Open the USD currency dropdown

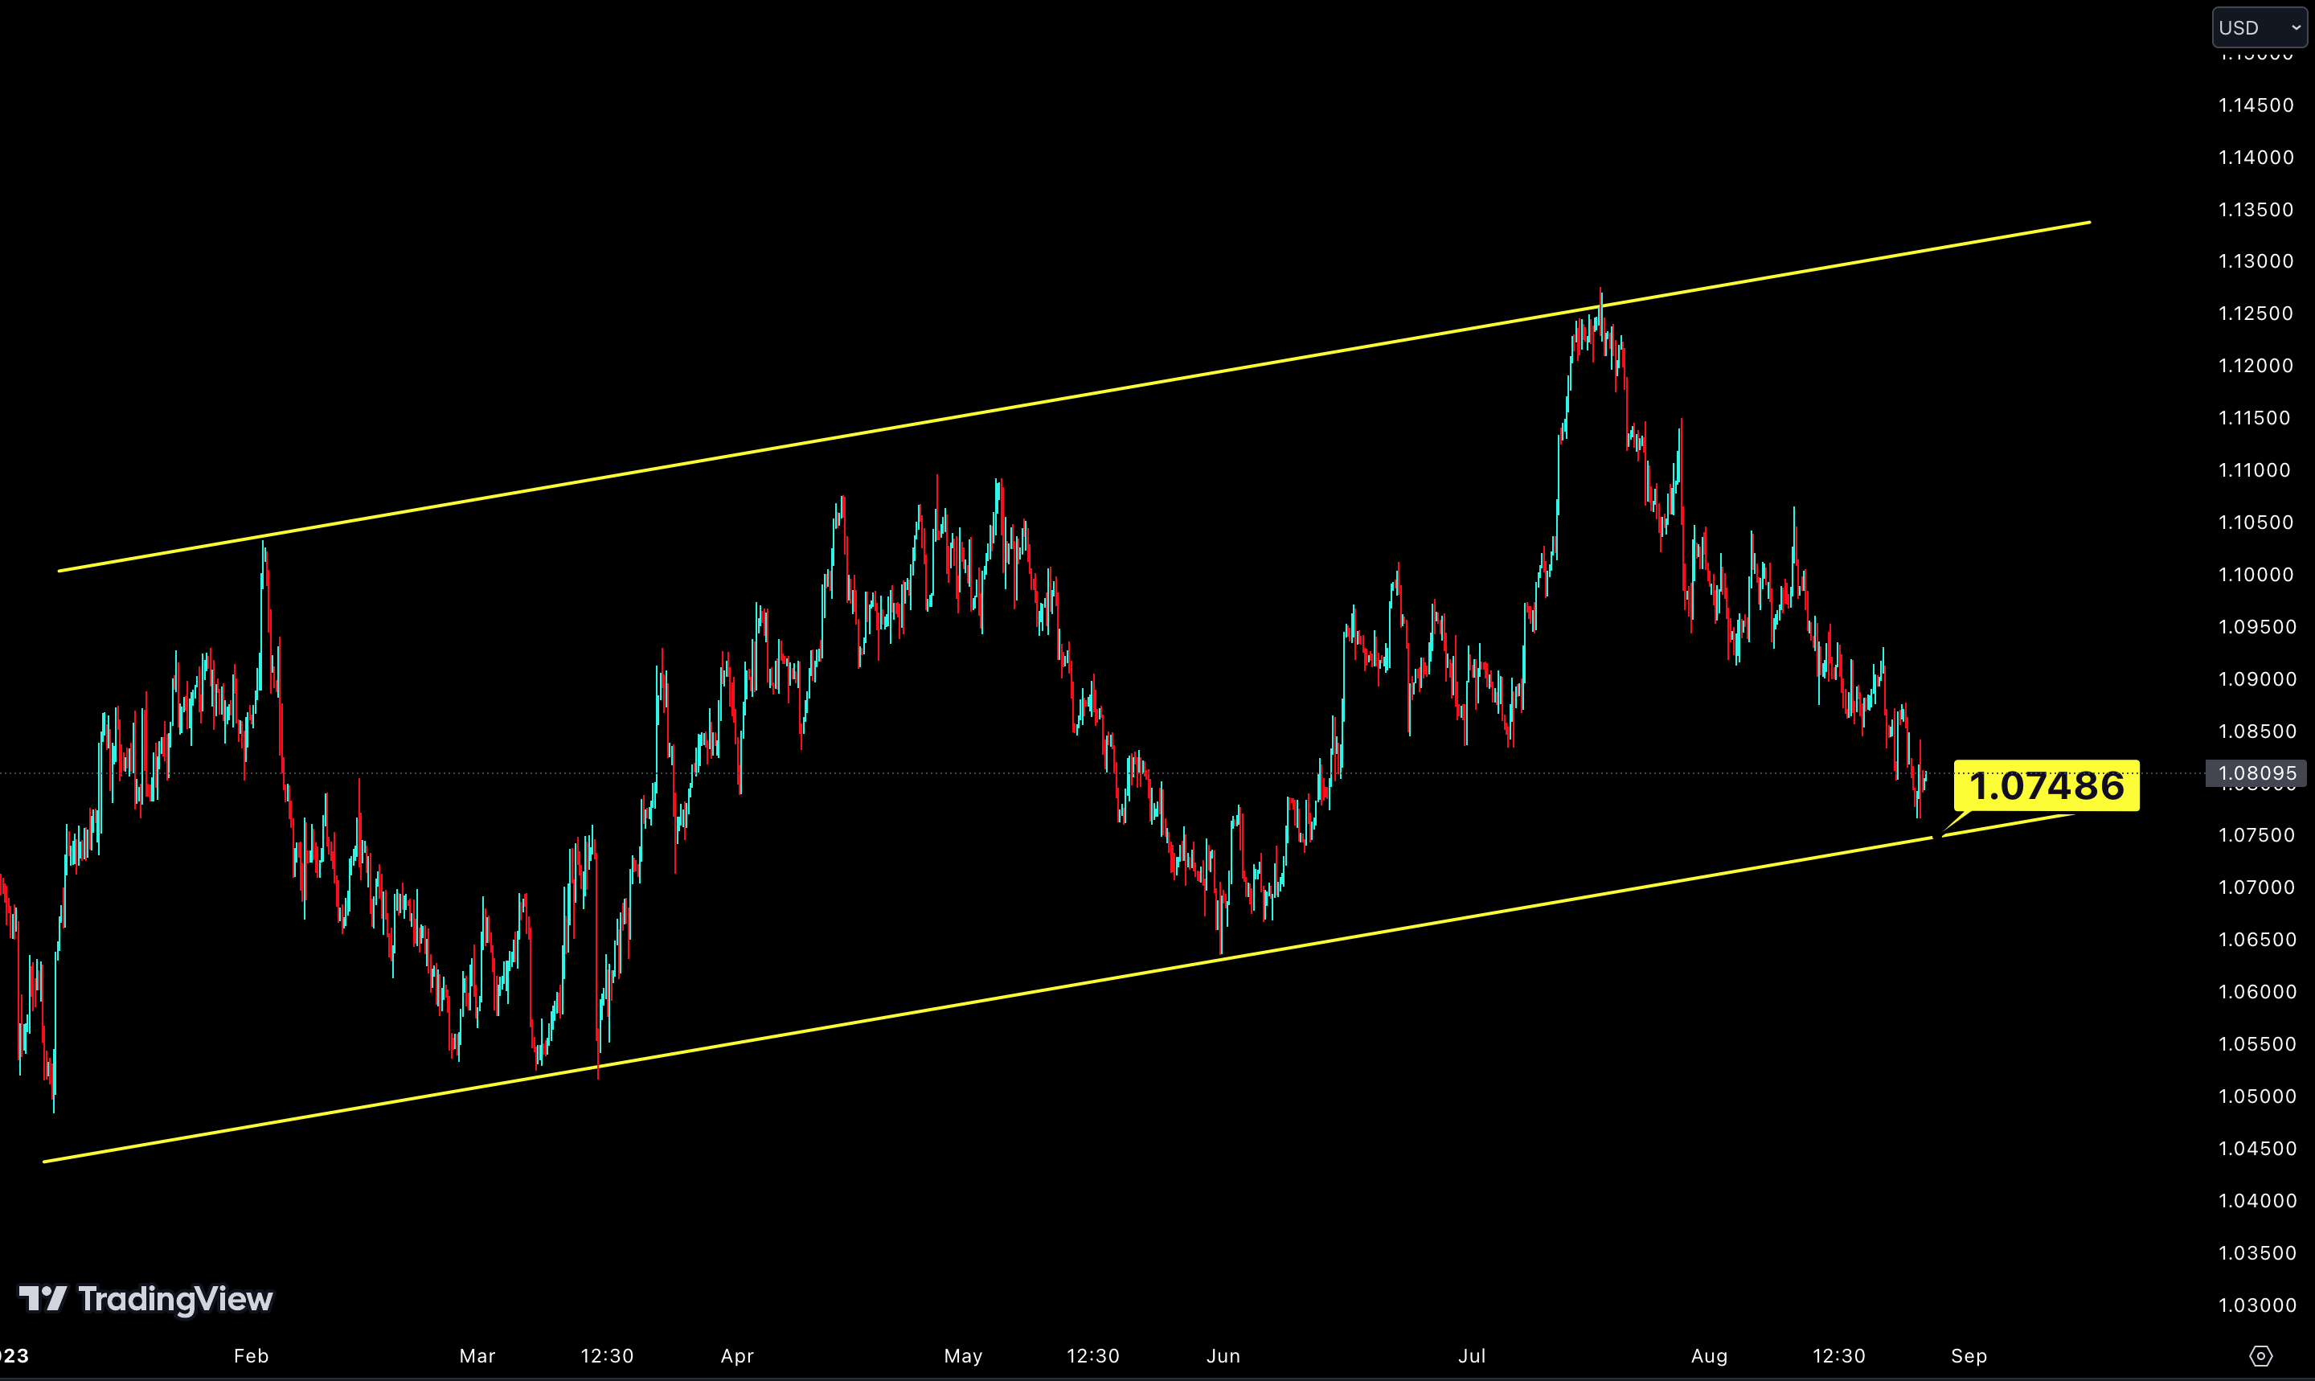(x=2260, y=27)
